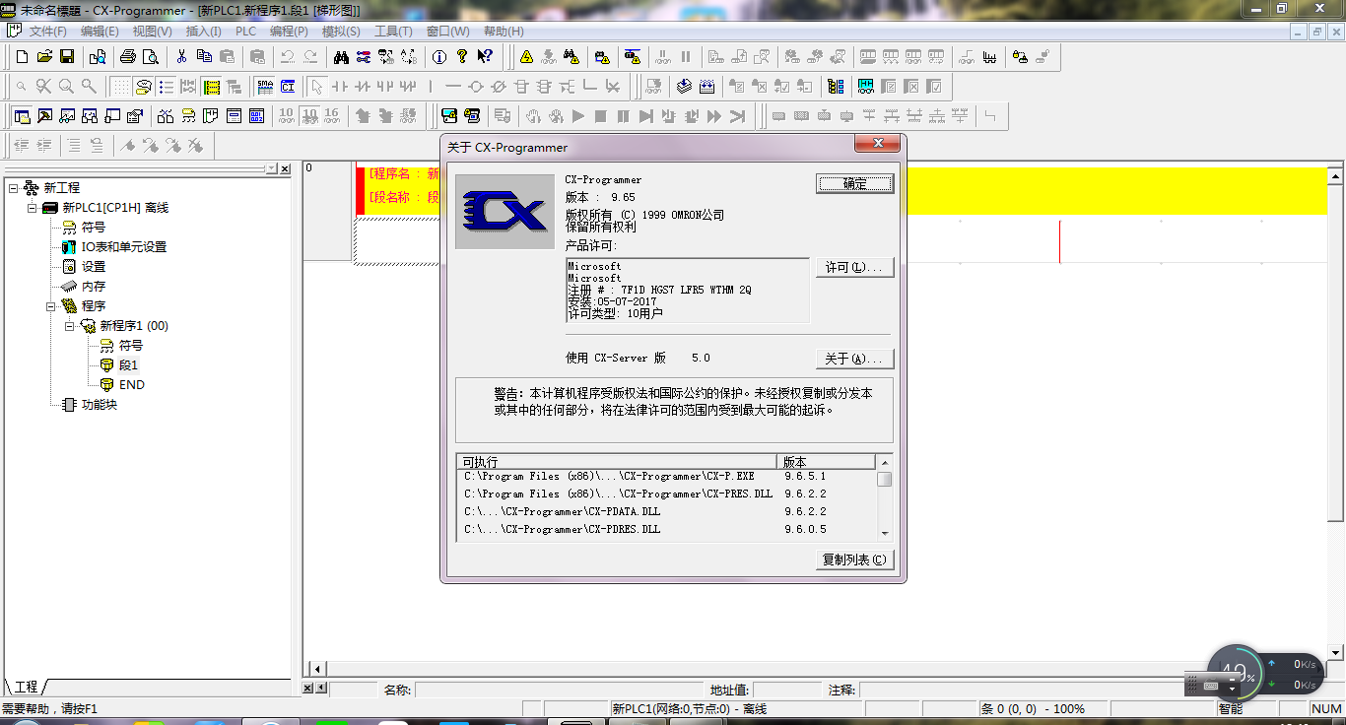Click the binoculars Find icon
The image size is (1346, 725).
pos(340,57)
